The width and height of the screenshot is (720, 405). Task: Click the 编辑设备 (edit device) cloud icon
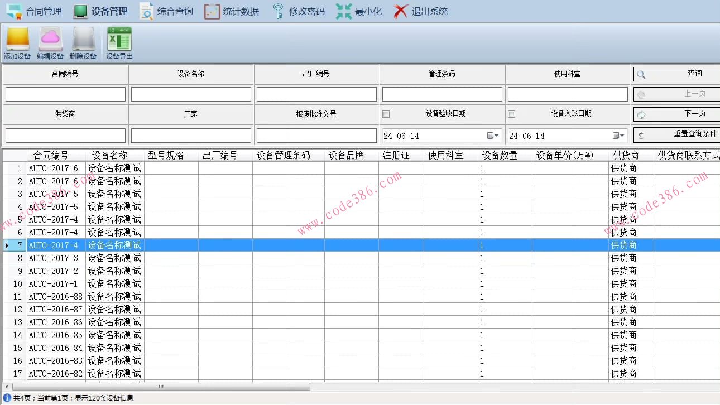(x=50, y=42)
